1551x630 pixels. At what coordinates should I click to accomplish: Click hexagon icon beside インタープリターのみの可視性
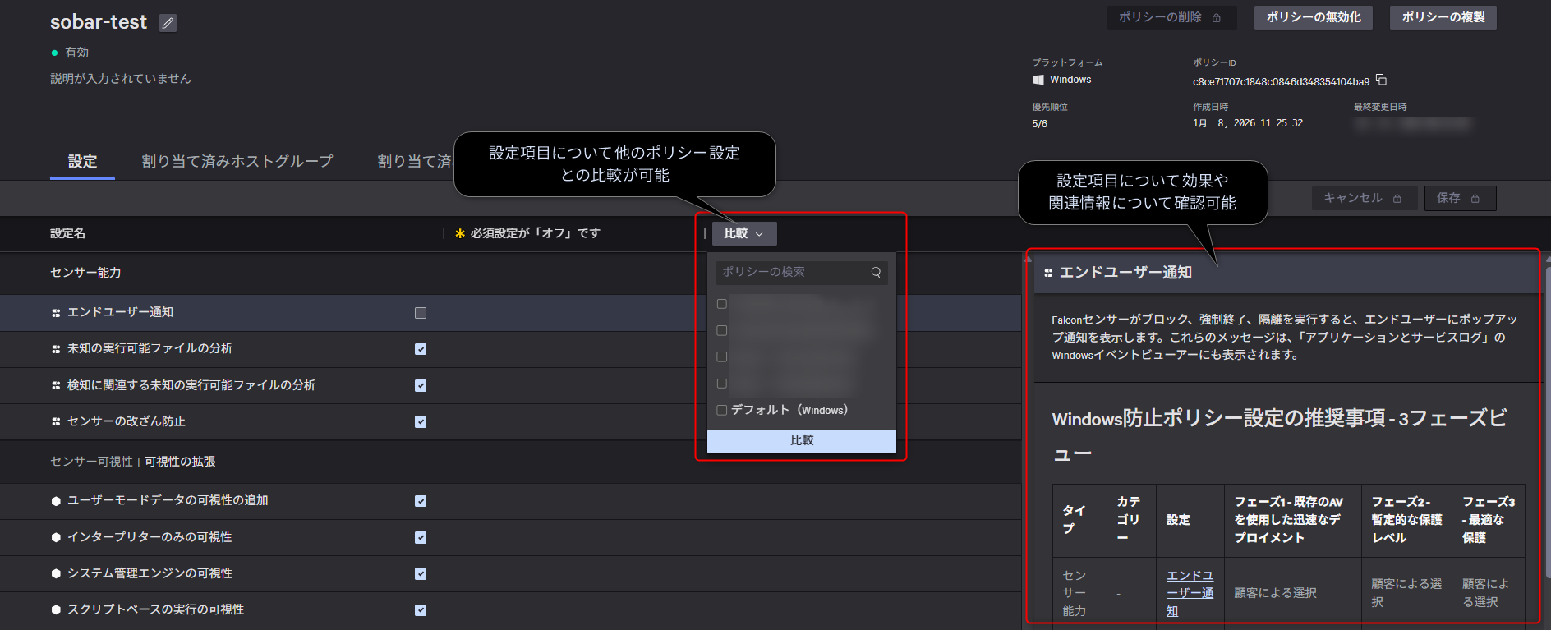pyautogui.click(x=56, y=537)
